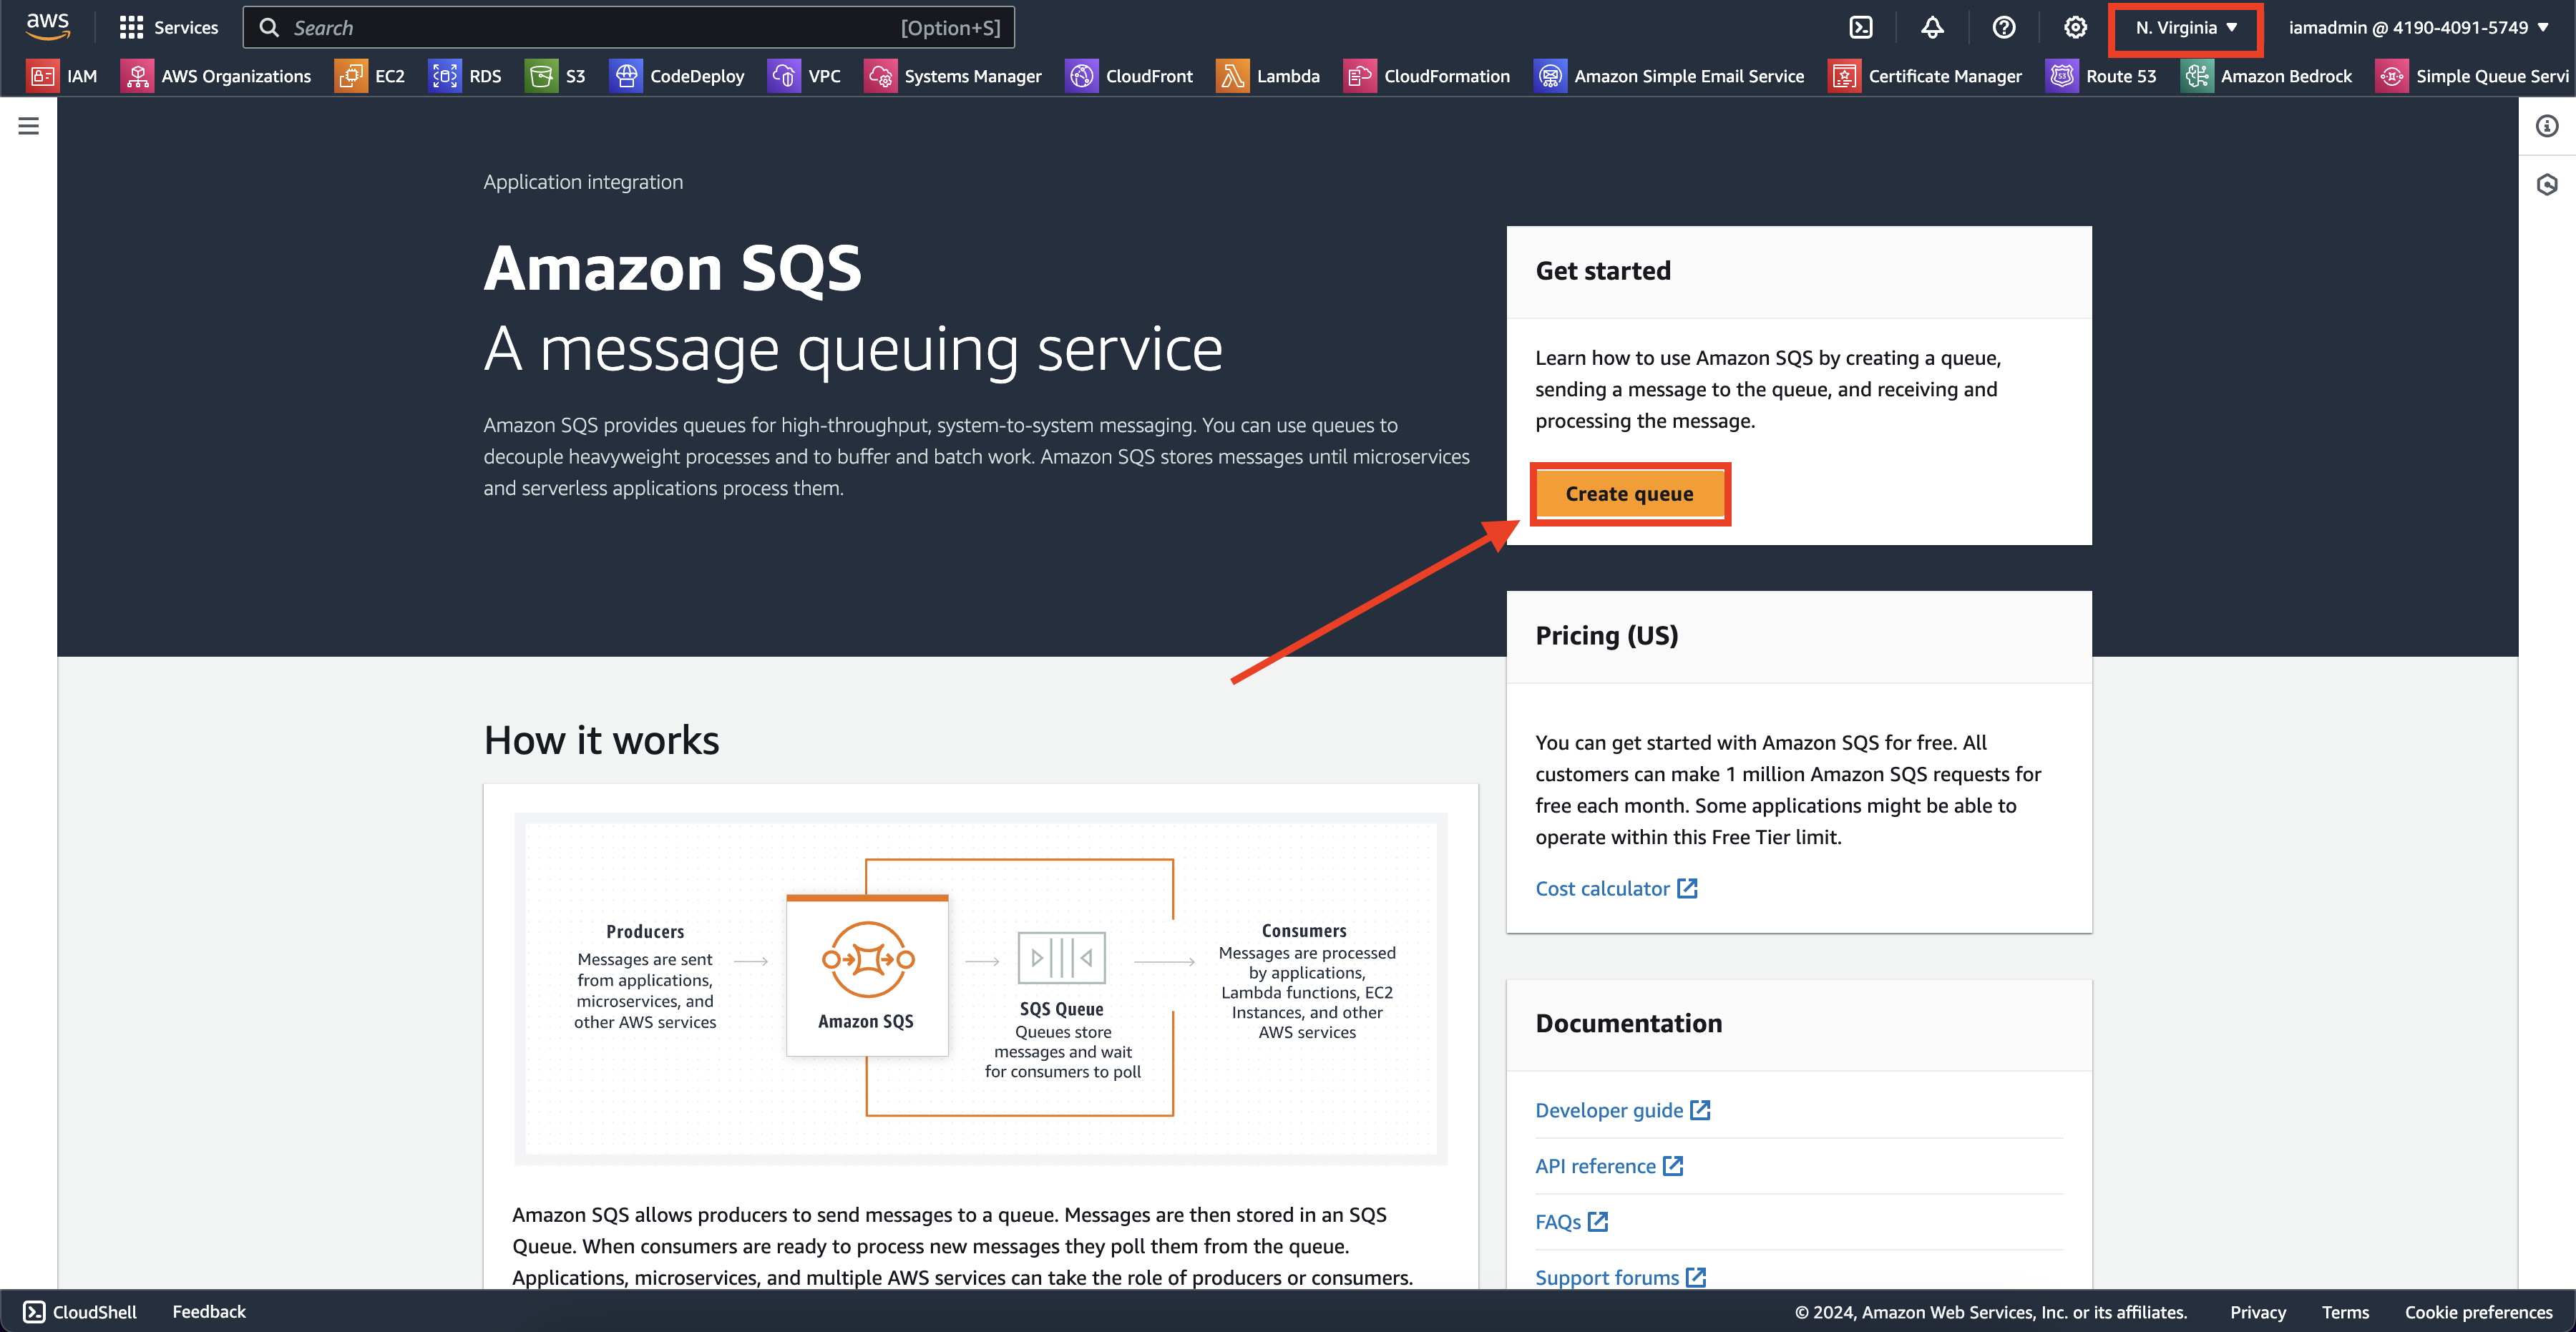Image resolution: width=2576 pixels, height=1332 pixels.
Task: Click the 'How it works' heading
Action: pos(601,741)
